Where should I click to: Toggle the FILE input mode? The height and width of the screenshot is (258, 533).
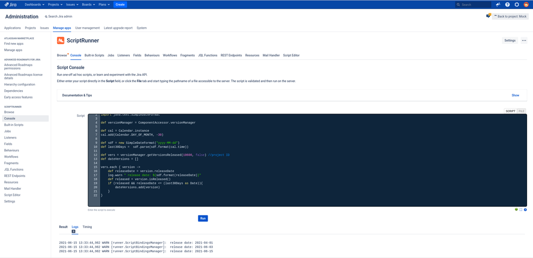tap(521, 111)
